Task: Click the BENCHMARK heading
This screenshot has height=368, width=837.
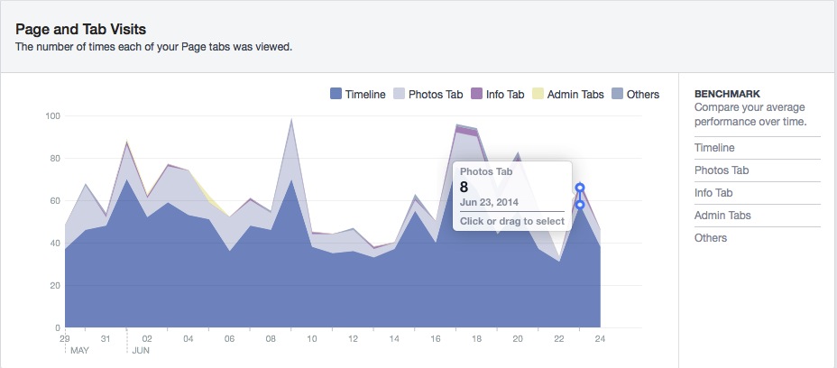Action: [728, 94]
